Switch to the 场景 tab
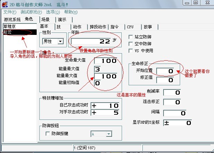Image resolution: width=214 pixels, height=153 pixels. (47, 20)
